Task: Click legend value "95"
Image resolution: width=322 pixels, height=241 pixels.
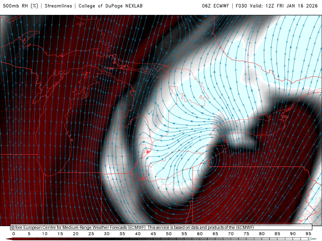Action: [x=308, y=234]
